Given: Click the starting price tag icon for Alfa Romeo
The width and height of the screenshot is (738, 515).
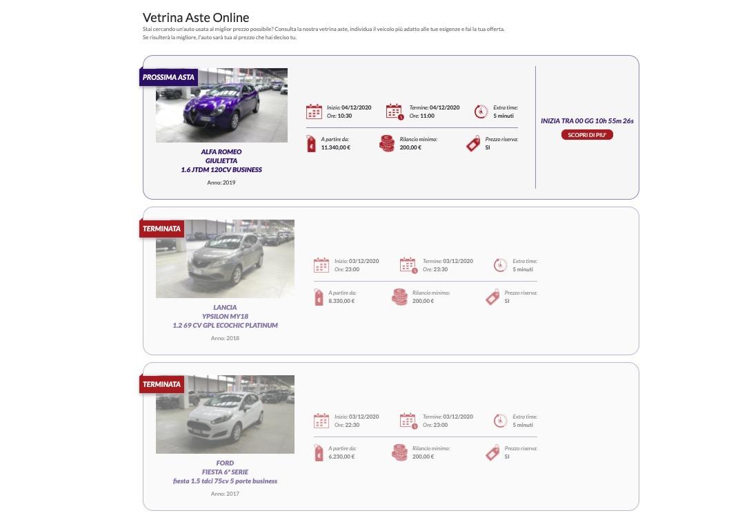Looking at the screenshot, I should pyautogui.click(x=311, y=143).
